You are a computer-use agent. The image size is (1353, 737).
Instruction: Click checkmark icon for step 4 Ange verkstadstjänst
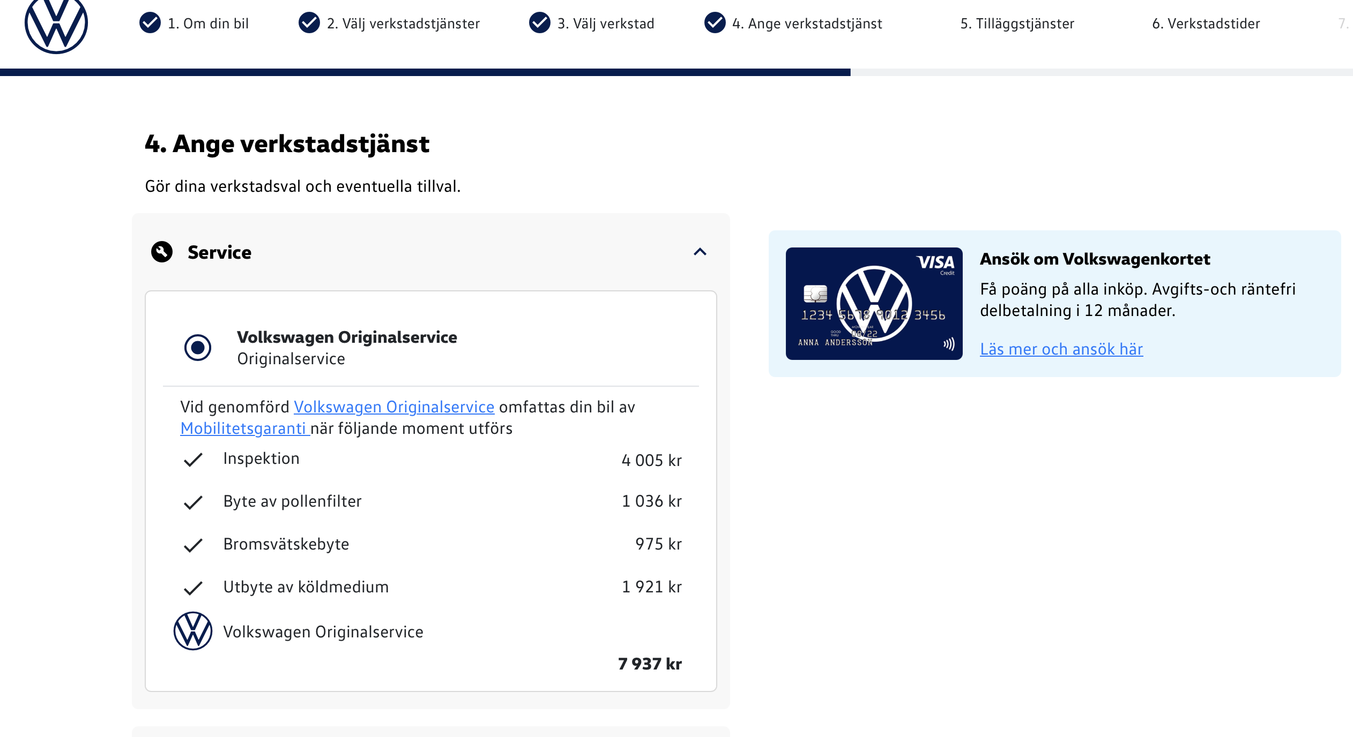click(715, 23)
